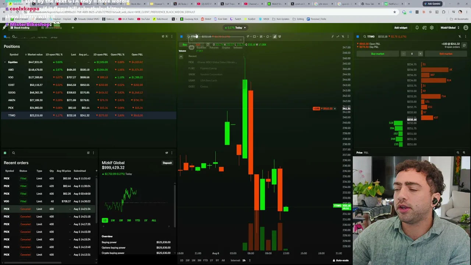Open the YouTube bookmark in bookmarks bar

pos(144,19)
